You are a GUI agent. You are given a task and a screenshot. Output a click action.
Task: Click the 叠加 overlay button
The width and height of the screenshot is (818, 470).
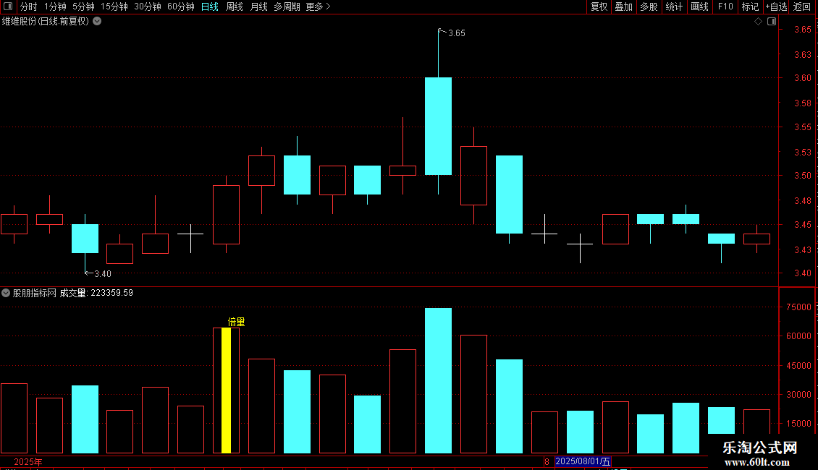[x=624, y=7]
